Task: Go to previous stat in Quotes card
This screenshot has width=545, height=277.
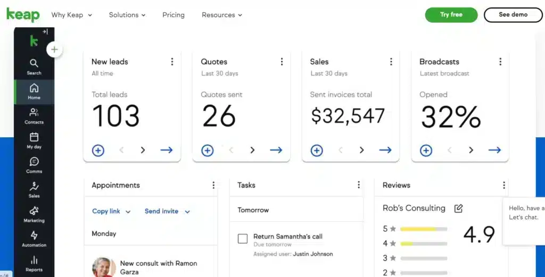Action: tap(231, 150)
